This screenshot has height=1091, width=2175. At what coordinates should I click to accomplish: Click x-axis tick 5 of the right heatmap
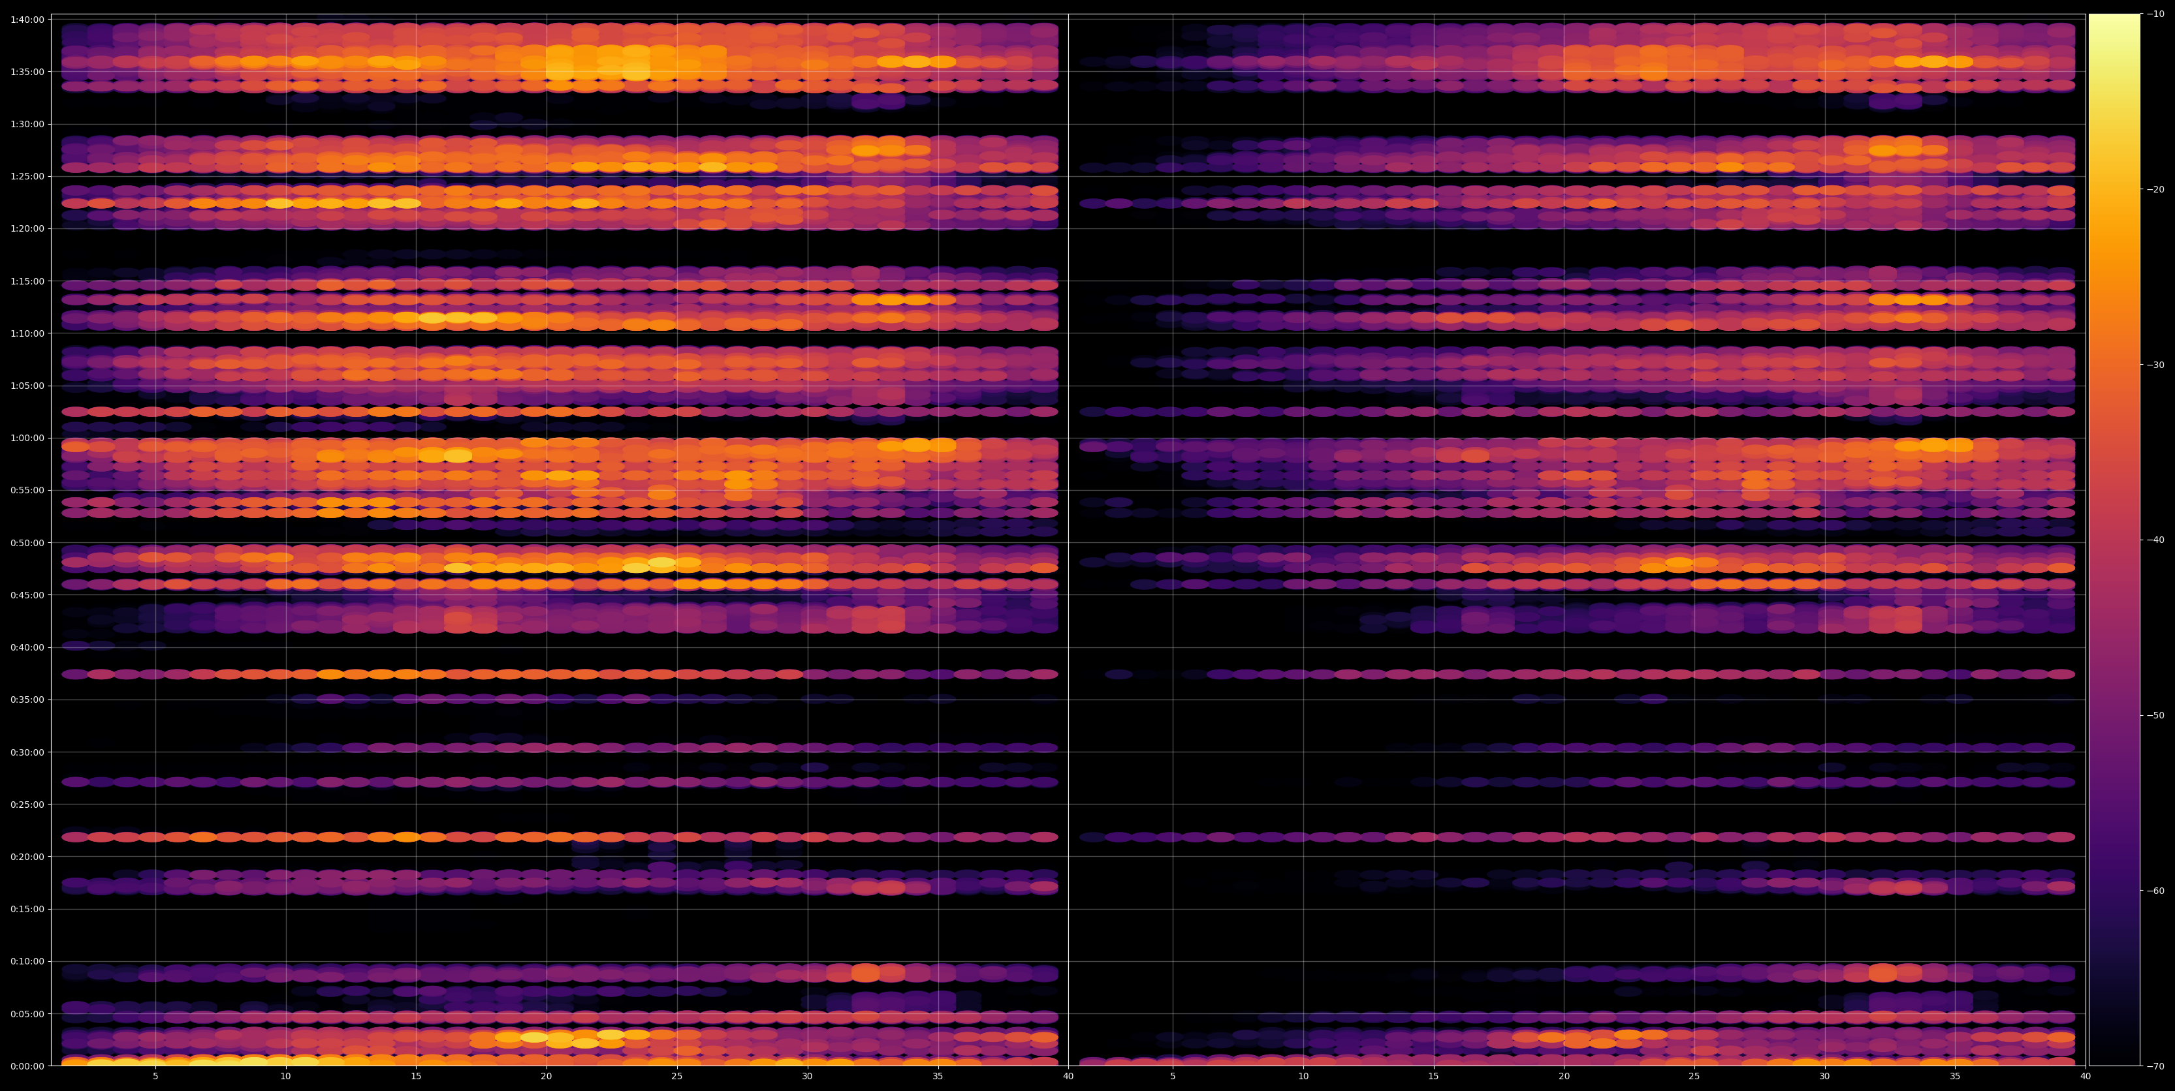coord(1173,1077)
